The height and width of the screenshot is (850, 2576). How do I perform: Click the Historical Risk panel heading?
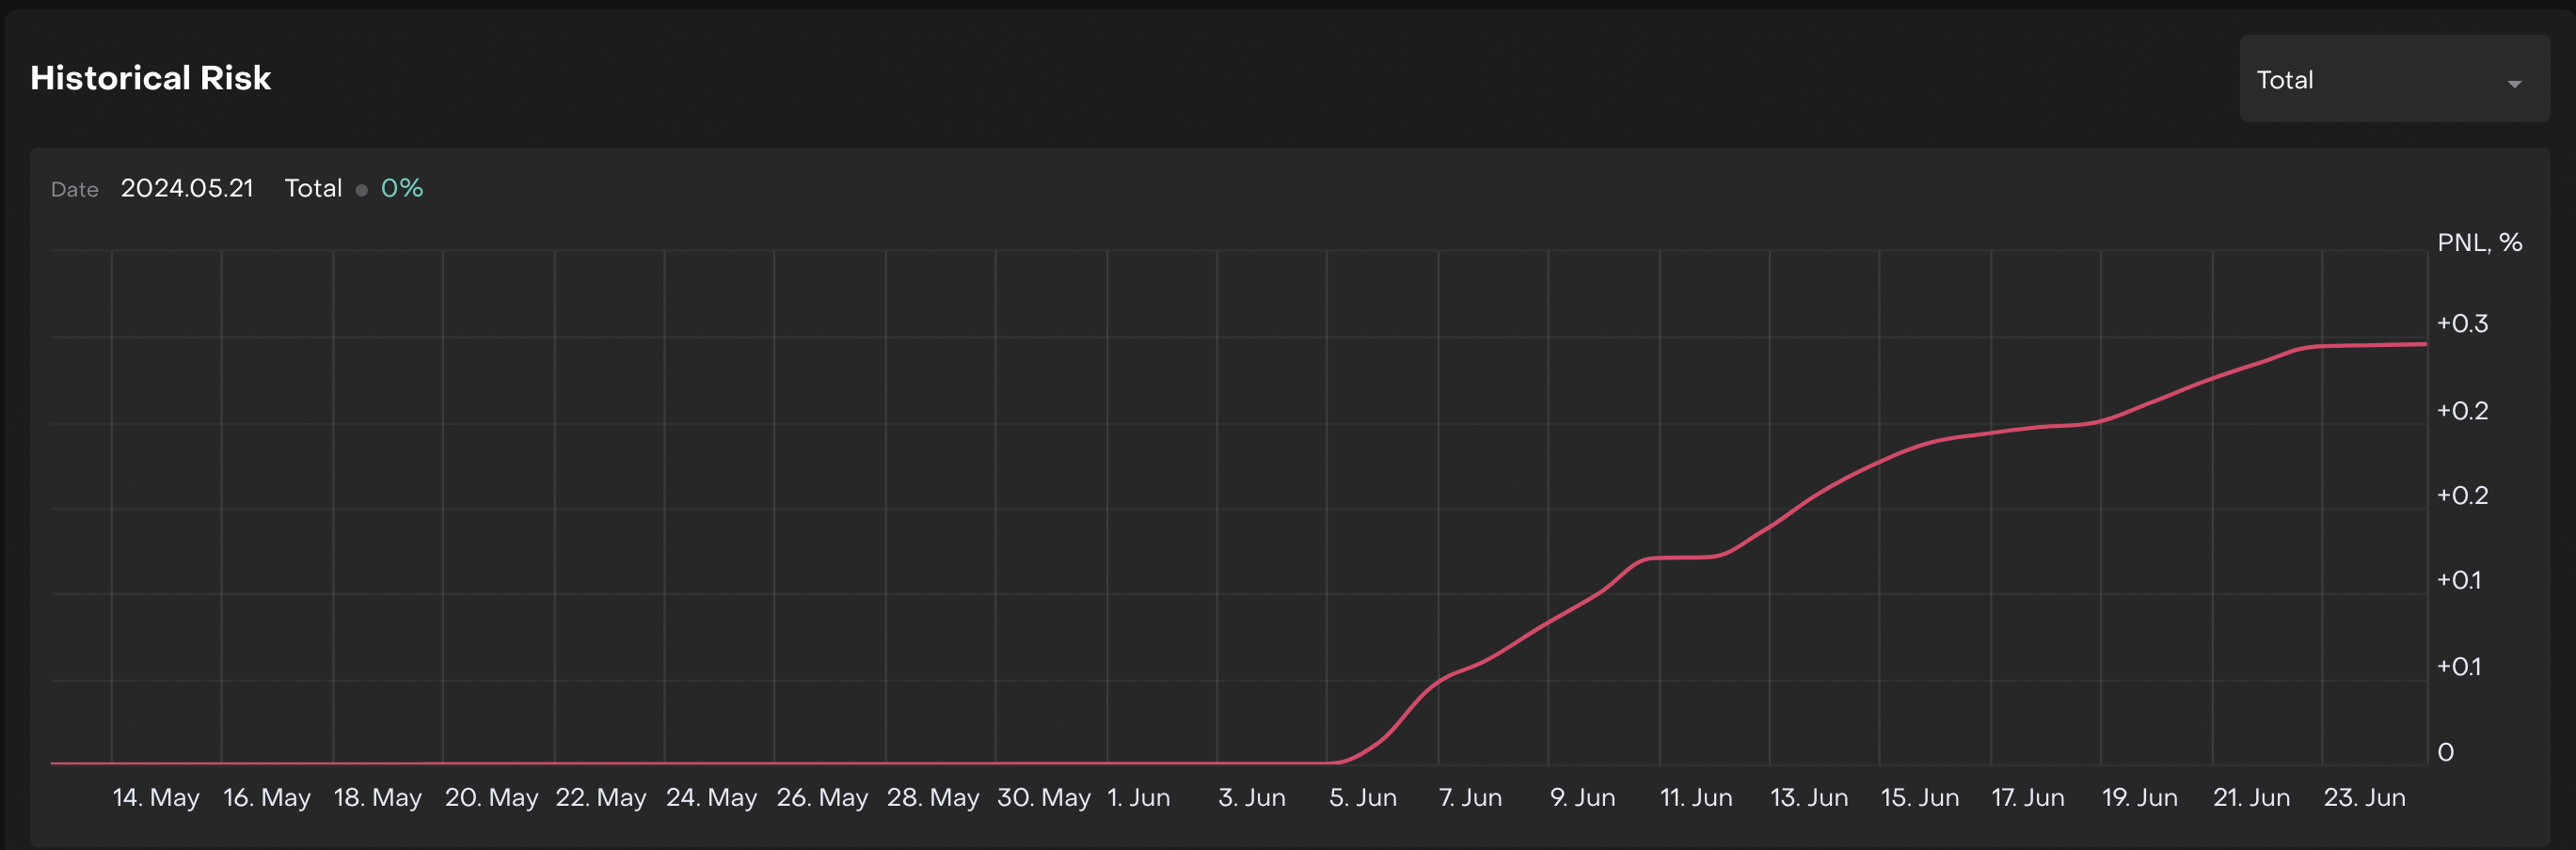[x=149, y=77]
